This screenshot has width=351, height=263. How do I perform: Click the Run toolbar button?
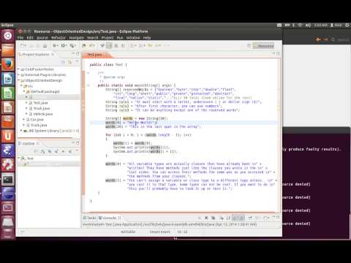coord(64,45)
